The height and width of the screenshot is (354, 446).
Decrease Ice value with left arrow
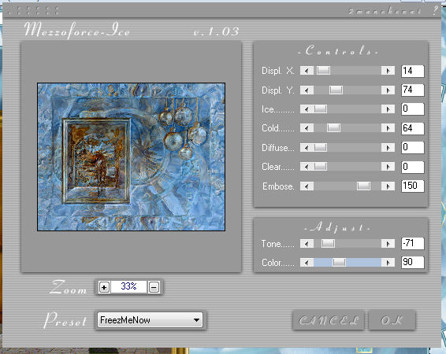click(x=307, y=109)
